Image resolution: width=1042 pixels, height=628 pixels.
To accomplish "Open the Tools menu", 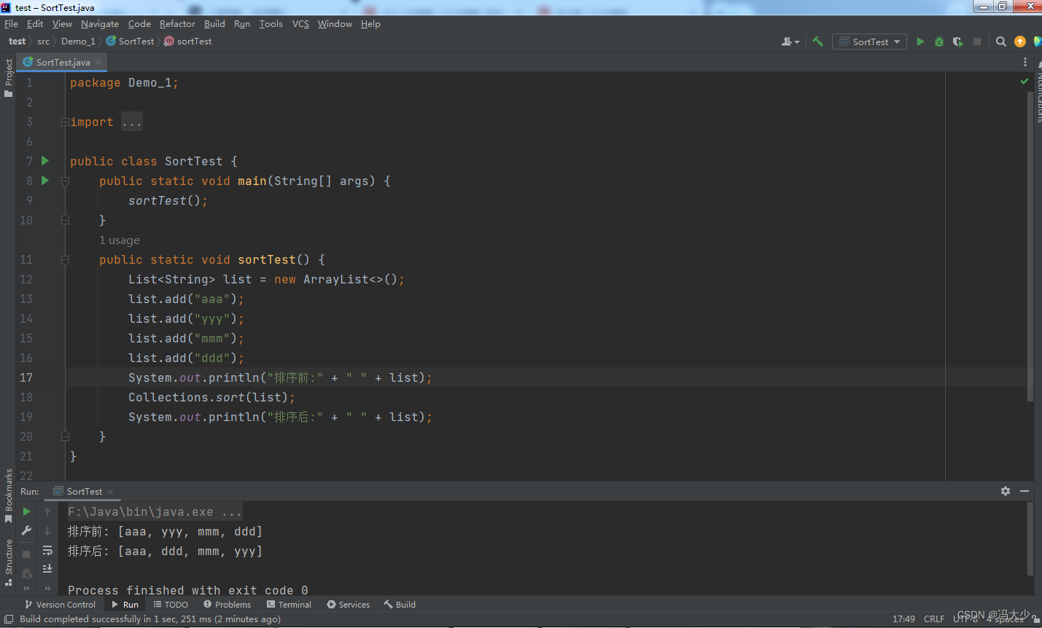I will [x=271, y=23].
